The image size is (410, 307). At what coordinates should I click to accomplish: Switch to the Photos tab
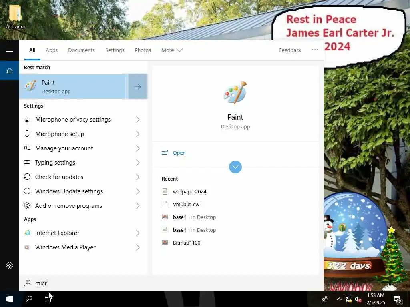point(143,50)
